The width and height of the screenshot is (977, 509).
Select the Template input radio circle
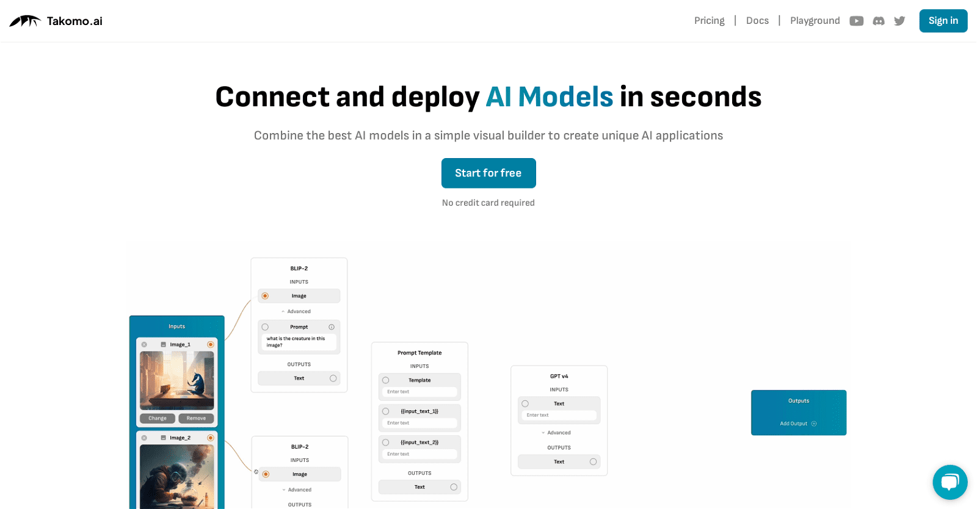pos(386,380)
